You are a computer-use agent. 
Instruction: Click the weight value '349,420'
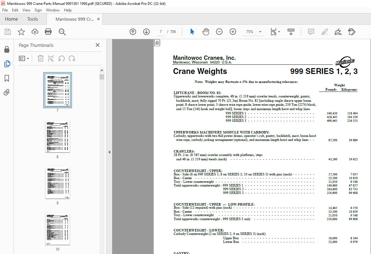click(332, 113)
